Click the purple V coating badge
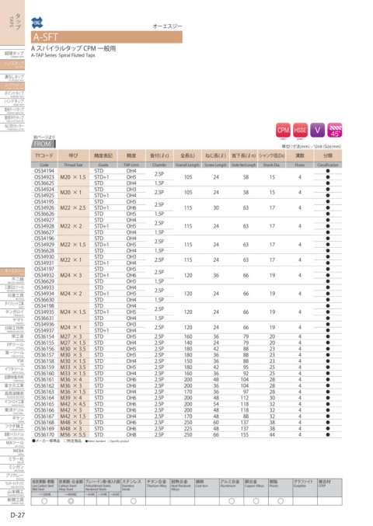The width and height of the screenshot is (373, 526). tap(317, 131)
